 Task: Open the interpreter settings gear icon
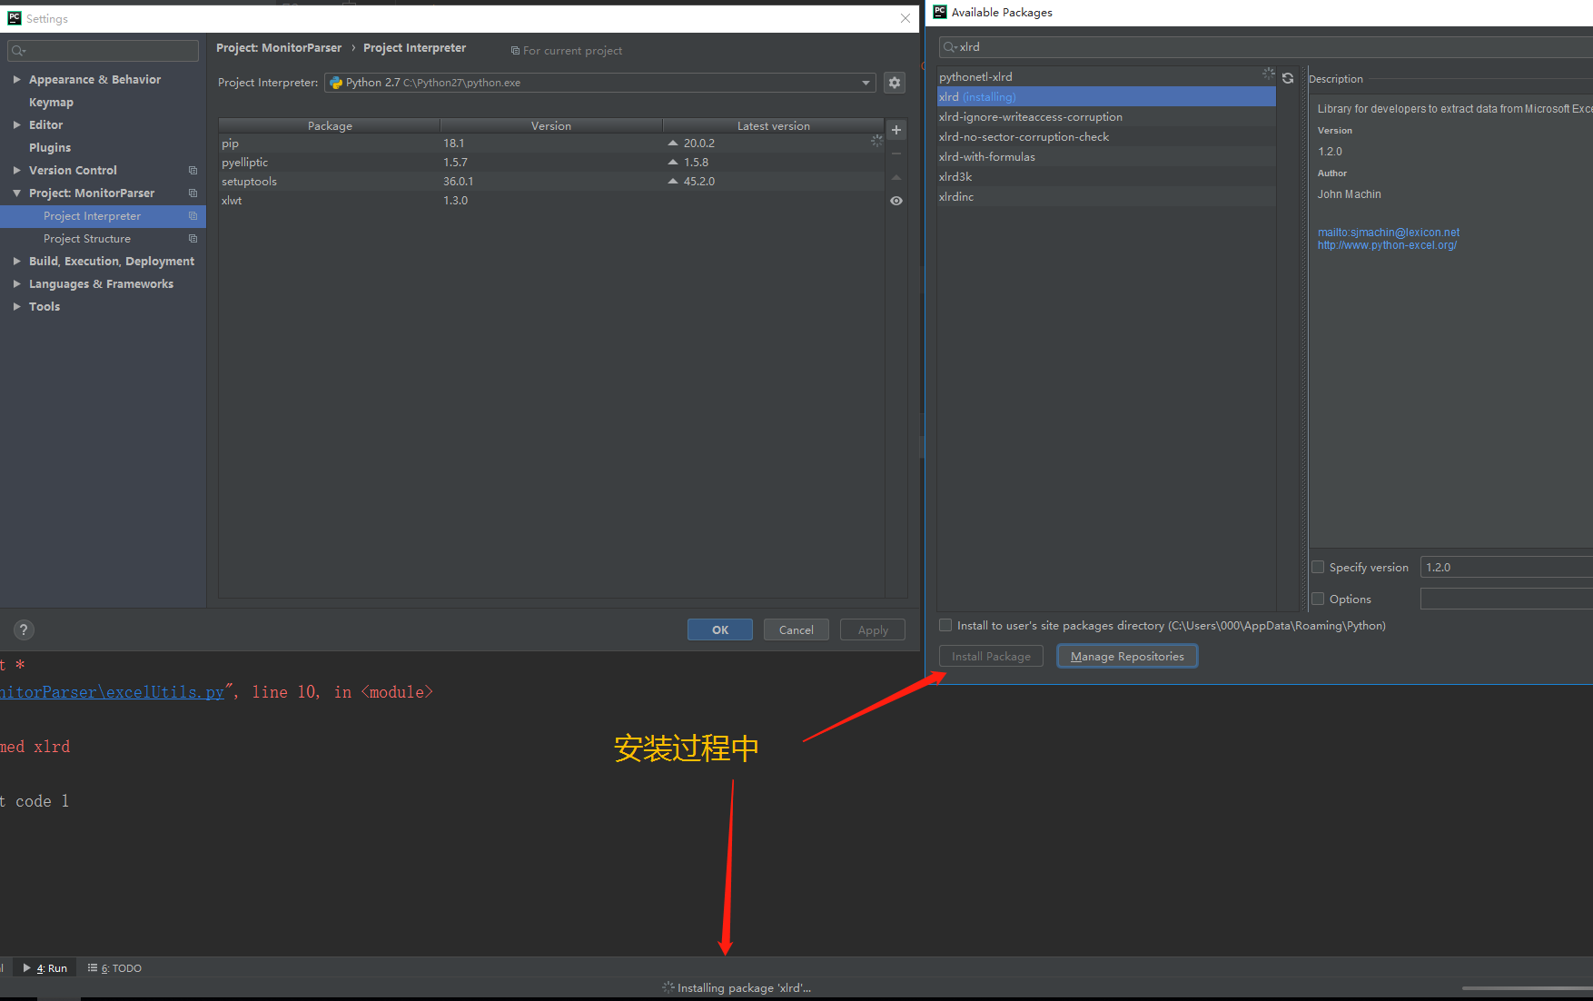click(x=895, y=82)
